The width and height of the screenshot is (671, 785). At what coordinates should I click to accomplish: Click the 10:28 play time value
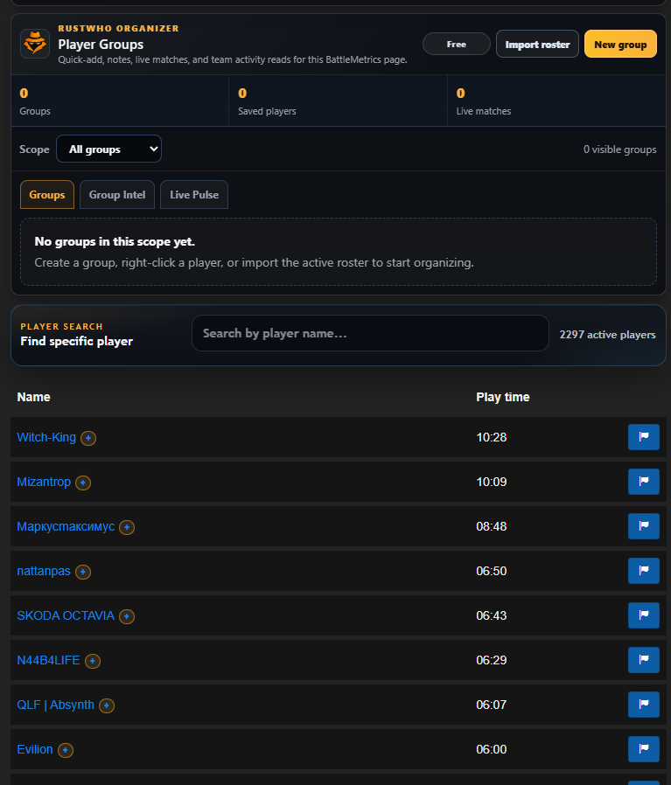click(x=491, y=437)
